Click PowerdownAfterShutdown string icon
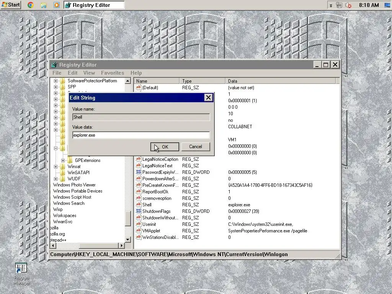392x294 pixels. pos(139,178)
